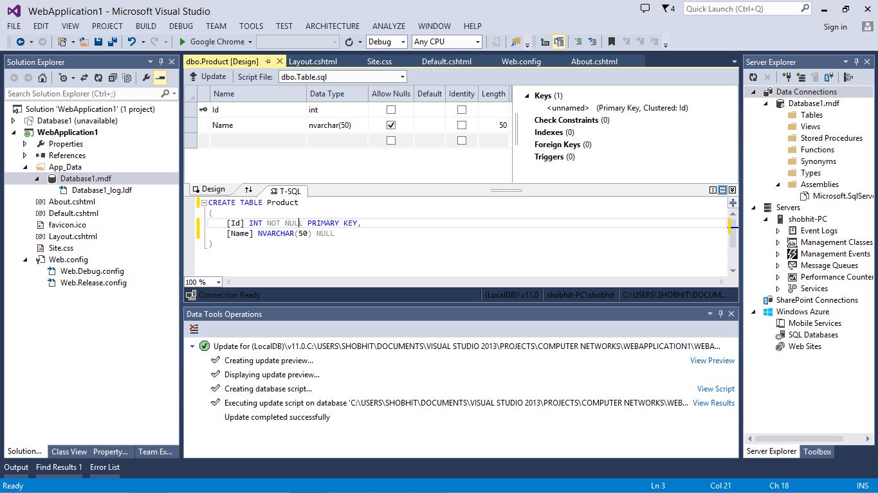This screenshot has height=493, width=878.
Task: Click the Connect to Server icon
Action: point(801,77)
